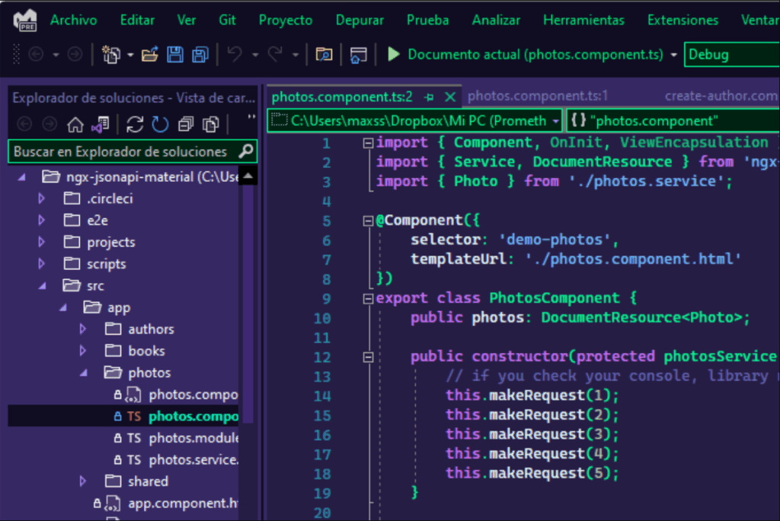Expand the projects folder arrow
Image resolution: width=780 pixels, height=521 pixels.
(42, 242)
